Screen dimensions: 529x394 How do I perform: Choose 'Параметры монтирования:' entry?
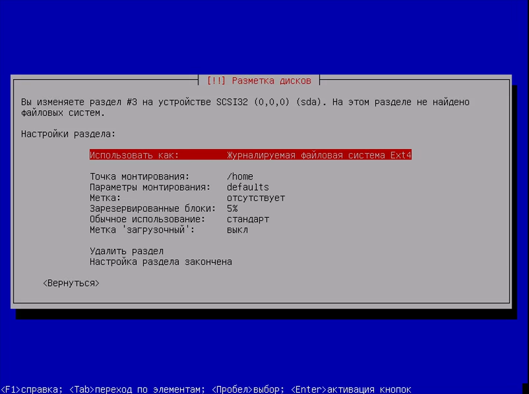pyautogui.click(x=179, y=187)
